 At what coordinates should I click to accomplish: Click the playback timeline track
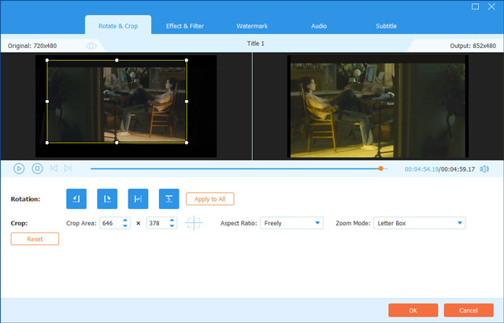coord(239,169)
